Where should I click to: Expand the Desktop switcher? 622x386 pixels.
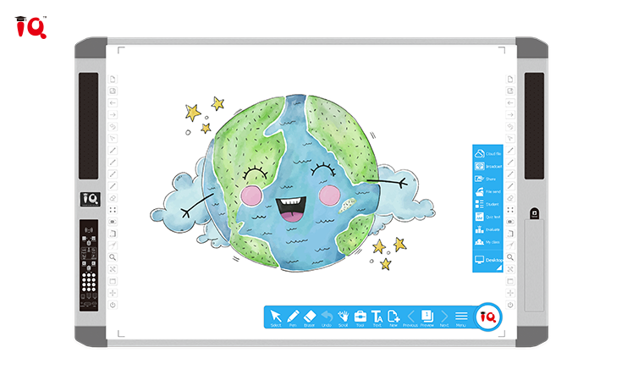click(x=487, y=261)
